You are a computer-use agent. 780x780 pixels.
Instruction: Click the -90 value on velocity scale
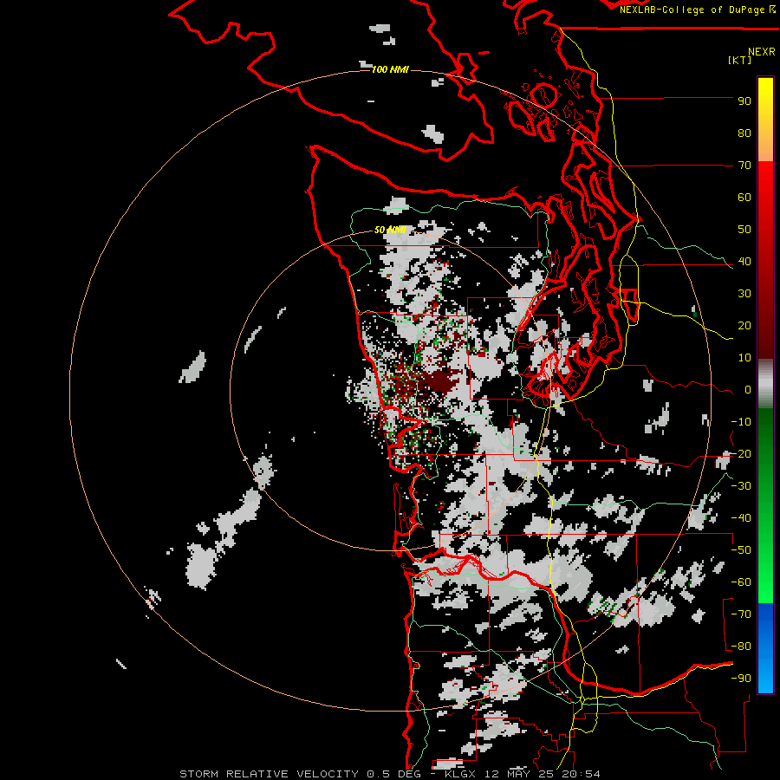tap(741, 679)
